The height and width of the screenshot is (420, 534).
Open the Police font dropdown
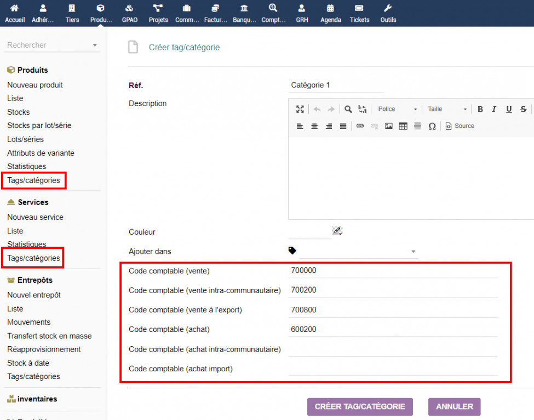(398, 109)
